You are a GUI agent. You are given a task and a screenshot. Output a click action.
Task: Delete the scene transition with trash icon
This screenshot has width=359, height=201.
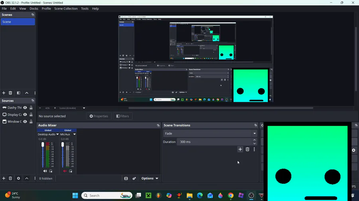247,149
